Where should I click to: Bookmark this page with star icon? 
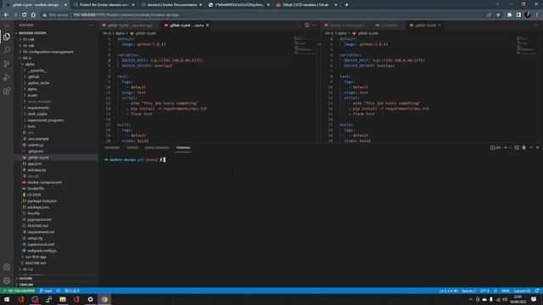[498, 15]
